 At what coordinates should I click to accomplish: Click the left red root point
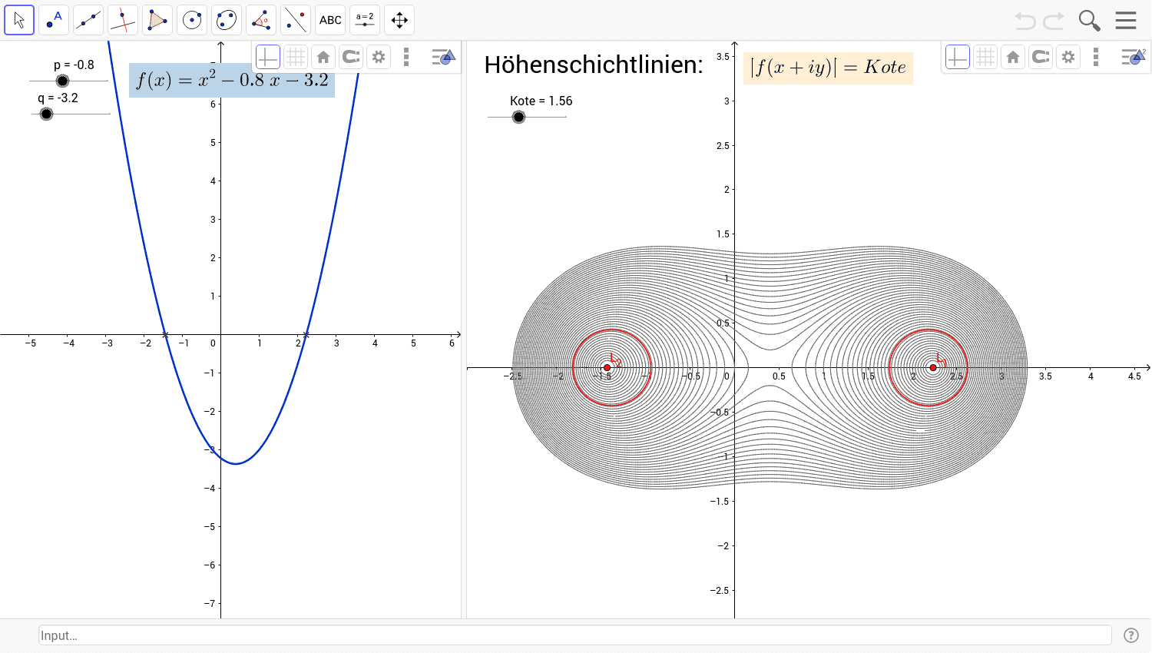tap(607, 368)
